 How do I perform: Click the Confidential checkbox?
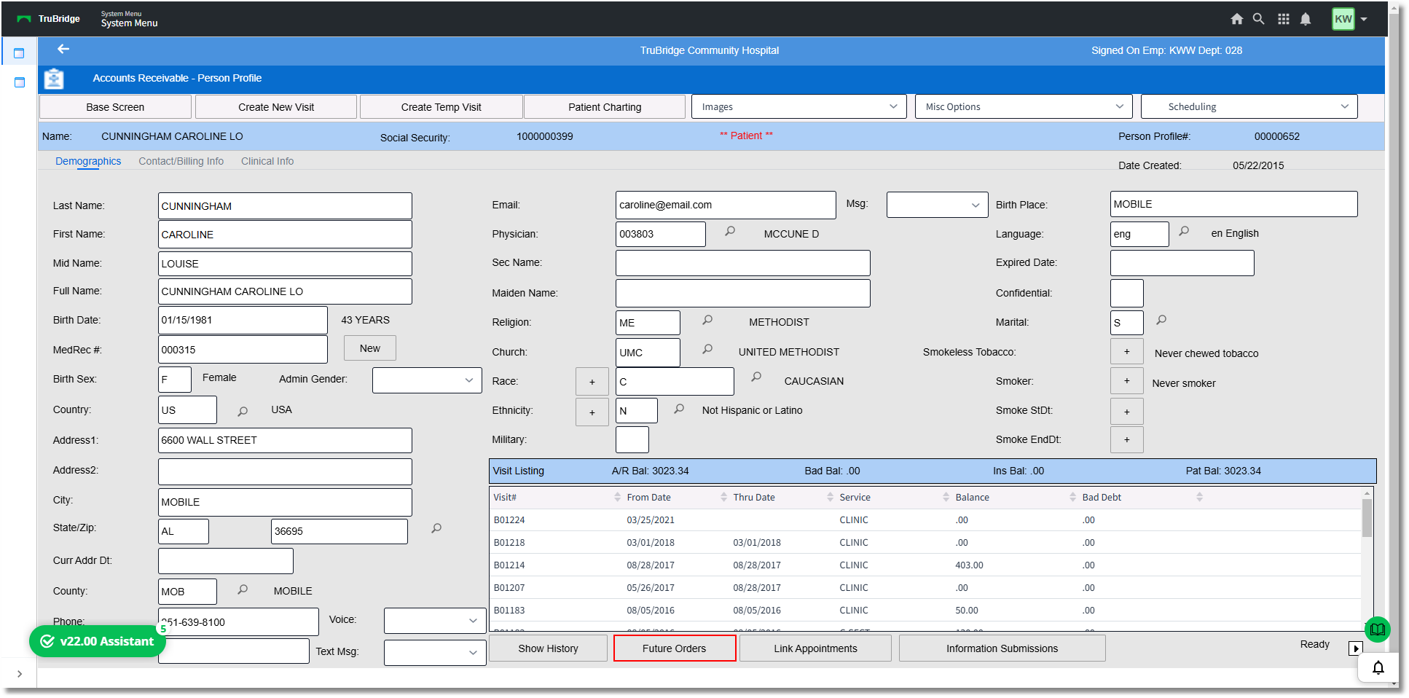click(x=1126, y=293)
